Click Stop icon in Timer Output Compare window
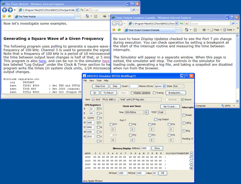This screenshot has height=184, width=241. coord(187,23)
